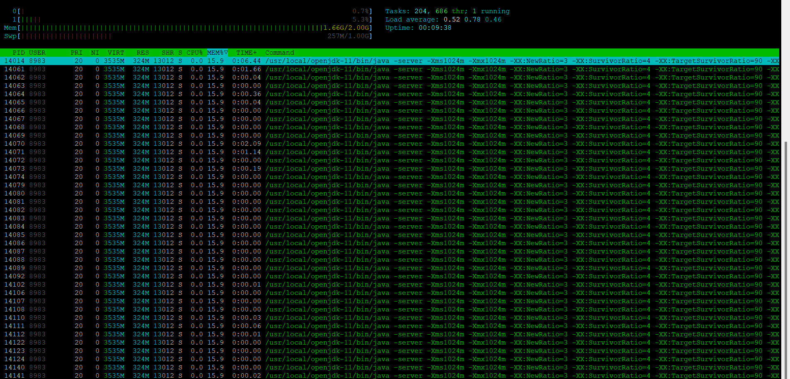Image resolution: width=790 pixels, height=379 pixels.
Task: Select process row with PID 14081
Action: [x=390, y=202]
